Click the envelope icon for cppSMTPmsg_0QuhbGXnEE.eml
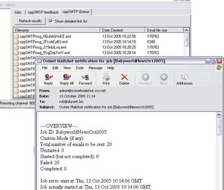The height and width of the screenshot is (190, 224). [16, 36]
